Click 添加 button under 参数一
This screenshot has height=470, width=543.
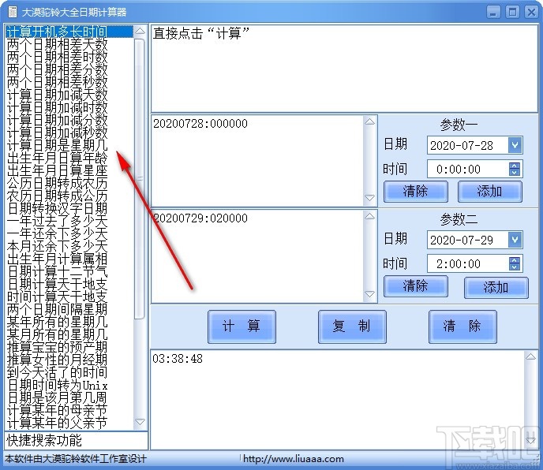pos(489,191)
